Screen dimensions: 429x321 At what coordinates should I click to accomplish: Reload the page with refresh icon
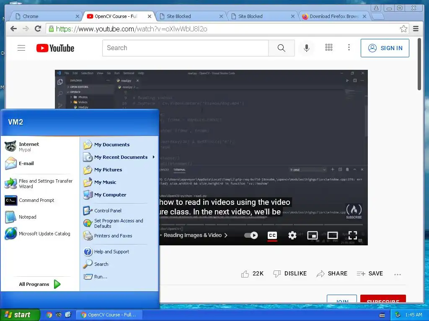pyautogui.click(x=38, y=28)
